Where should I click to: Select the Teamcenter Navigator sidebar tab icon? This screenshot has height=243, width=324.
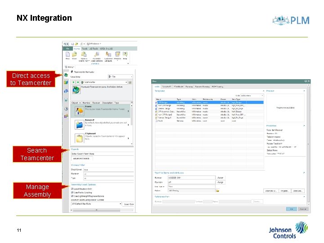pyautogui.click(x=66, y=75)
